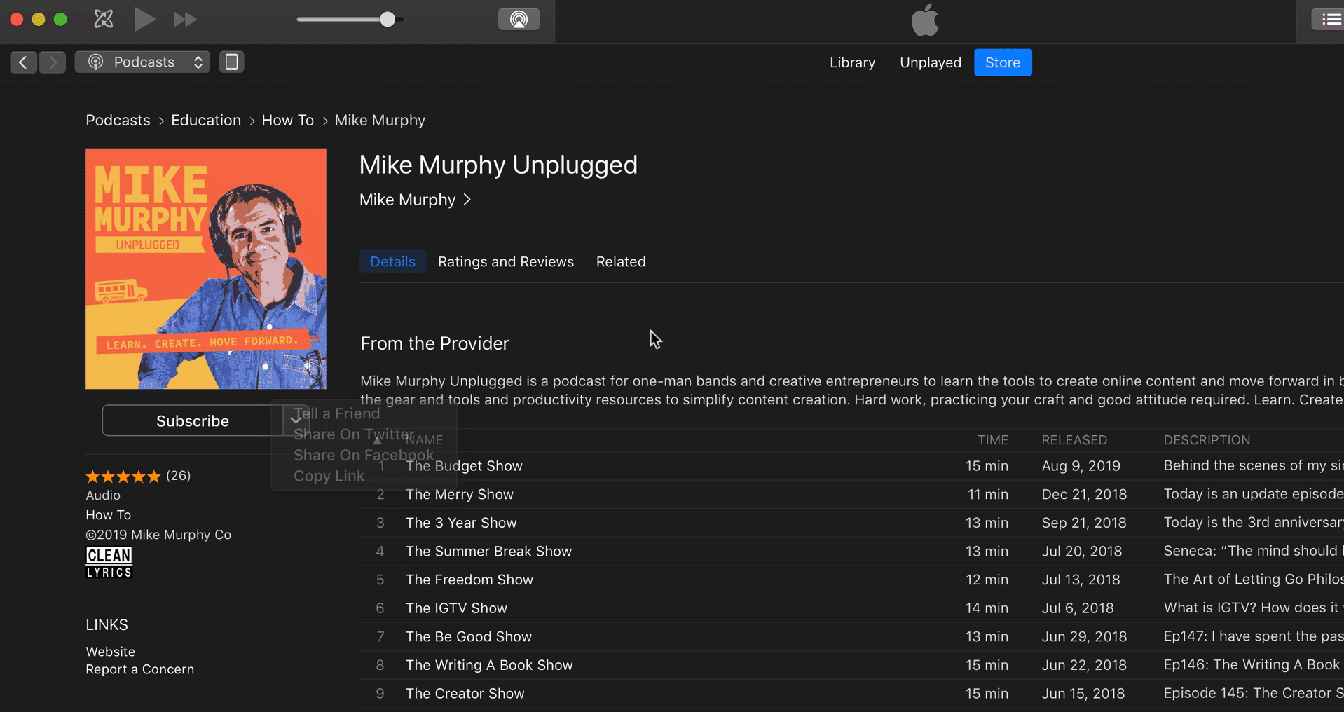The width and height of the screenshot is (1344, 712).
Task: Toggle shuffle icon in the toolbar
Action: [x=103, y=19]
